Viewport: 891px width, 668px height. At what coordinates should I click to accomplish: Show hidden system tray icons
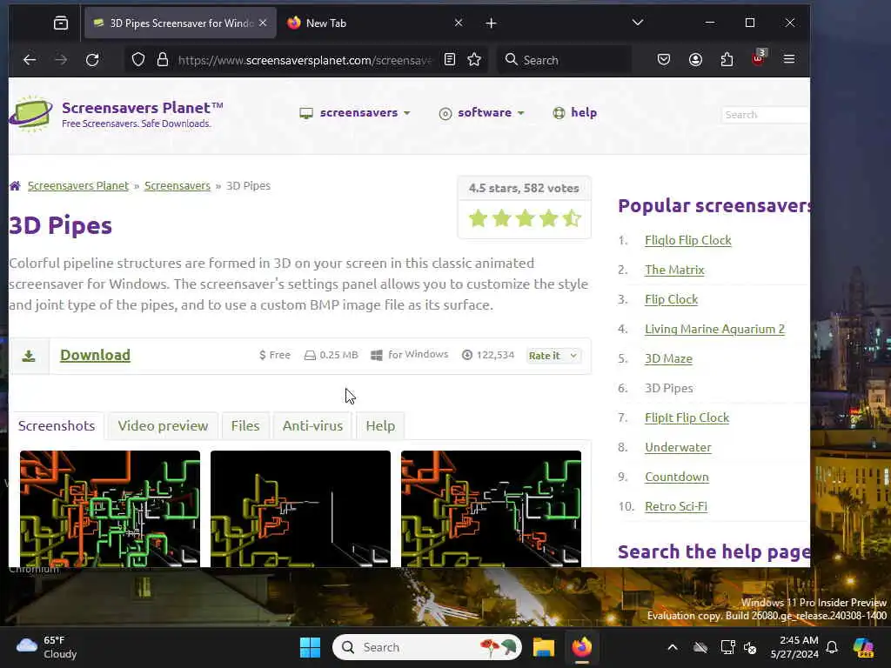[x=673, y=647]
